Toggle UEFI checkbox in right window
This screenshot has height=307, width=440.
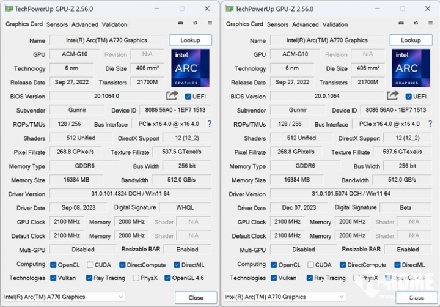[x=409, y=97]
